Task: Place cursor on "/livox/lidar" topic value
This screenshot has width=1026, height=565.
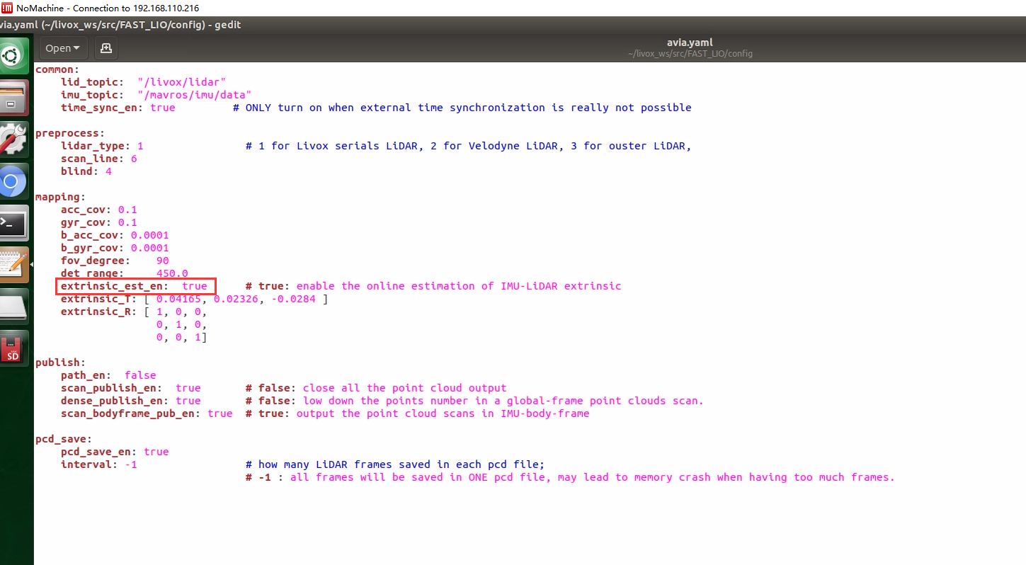Action: (x=181, y=82)
